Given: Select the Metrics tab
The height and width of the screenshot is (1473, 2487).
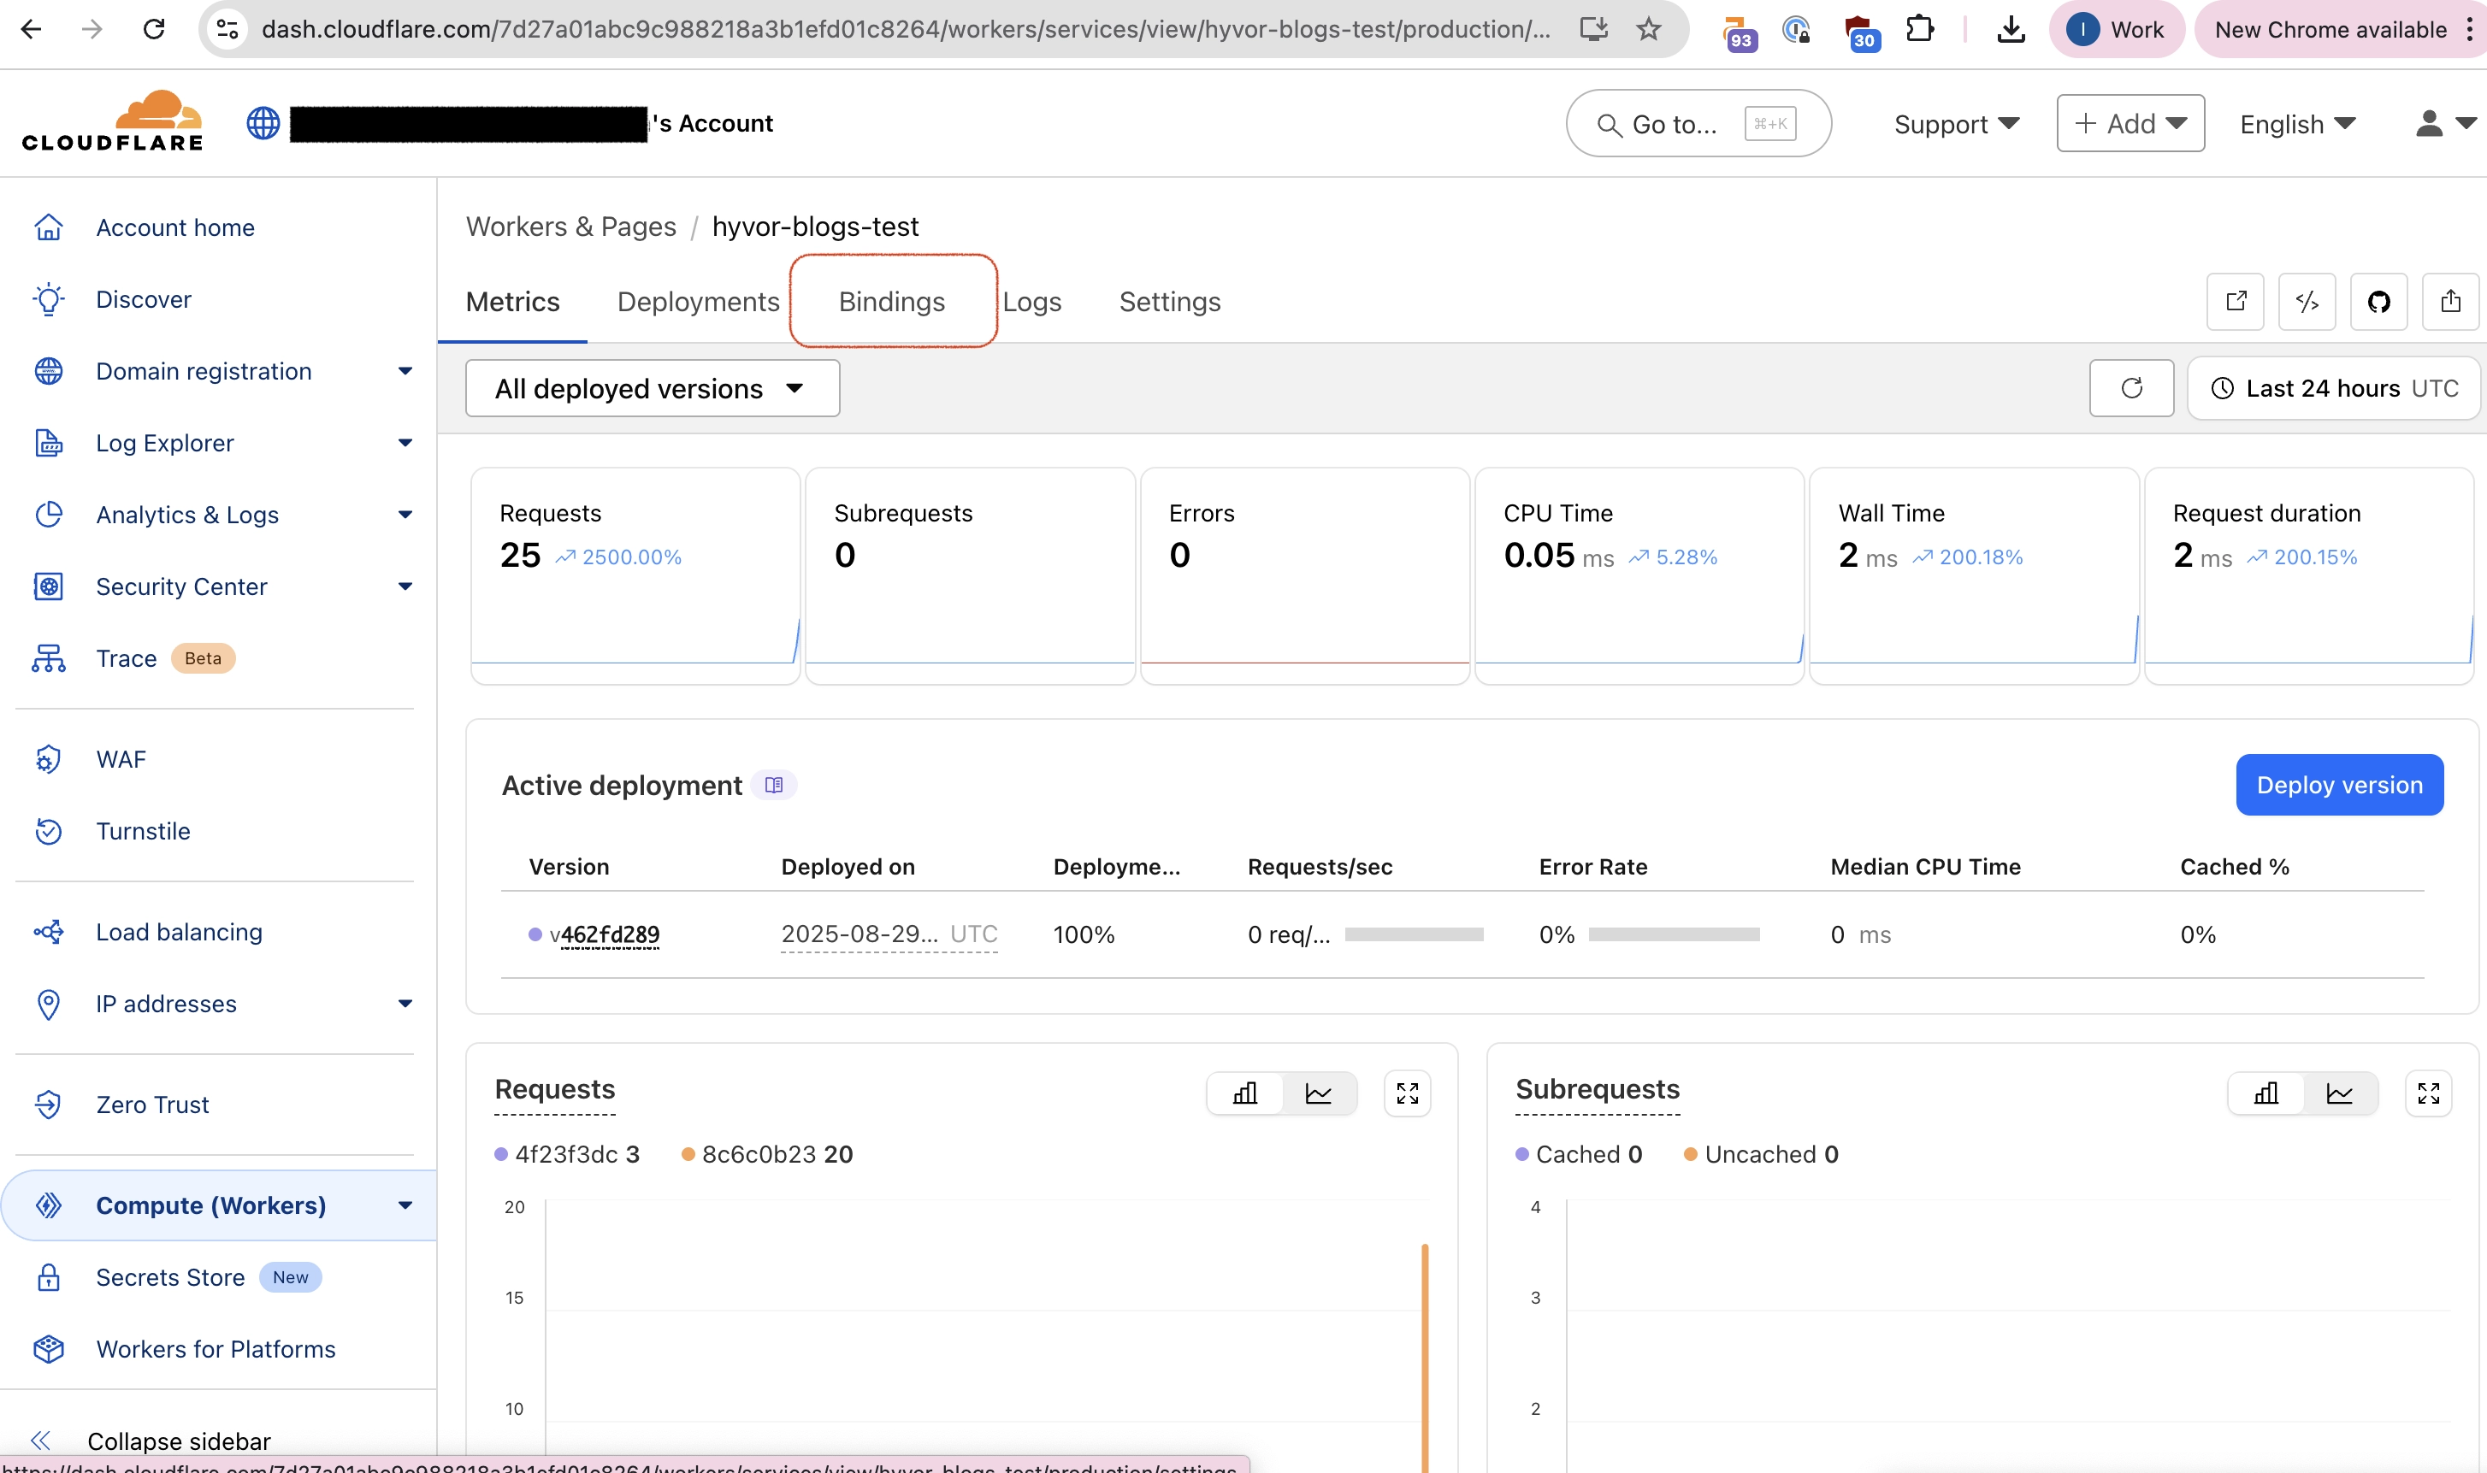Looking at the screenshot, I should pos(512,302).
